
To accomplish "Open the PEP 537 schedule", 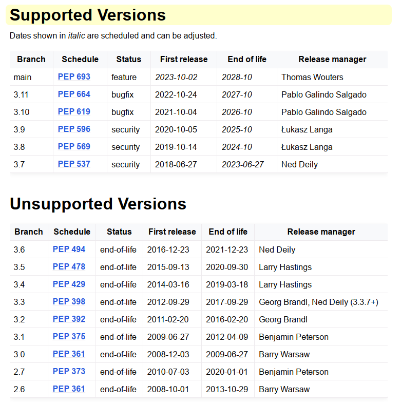I will click(74, 164).
